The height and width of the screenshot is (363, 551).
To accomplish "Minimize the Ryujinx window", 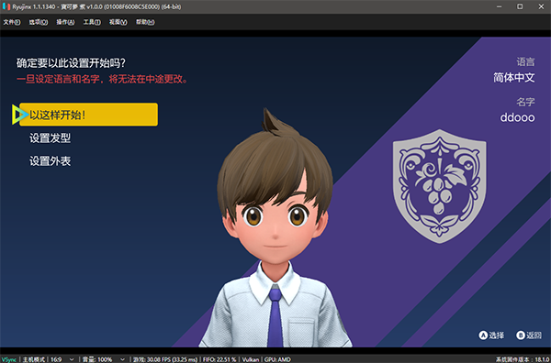I will tap(500, 6).
